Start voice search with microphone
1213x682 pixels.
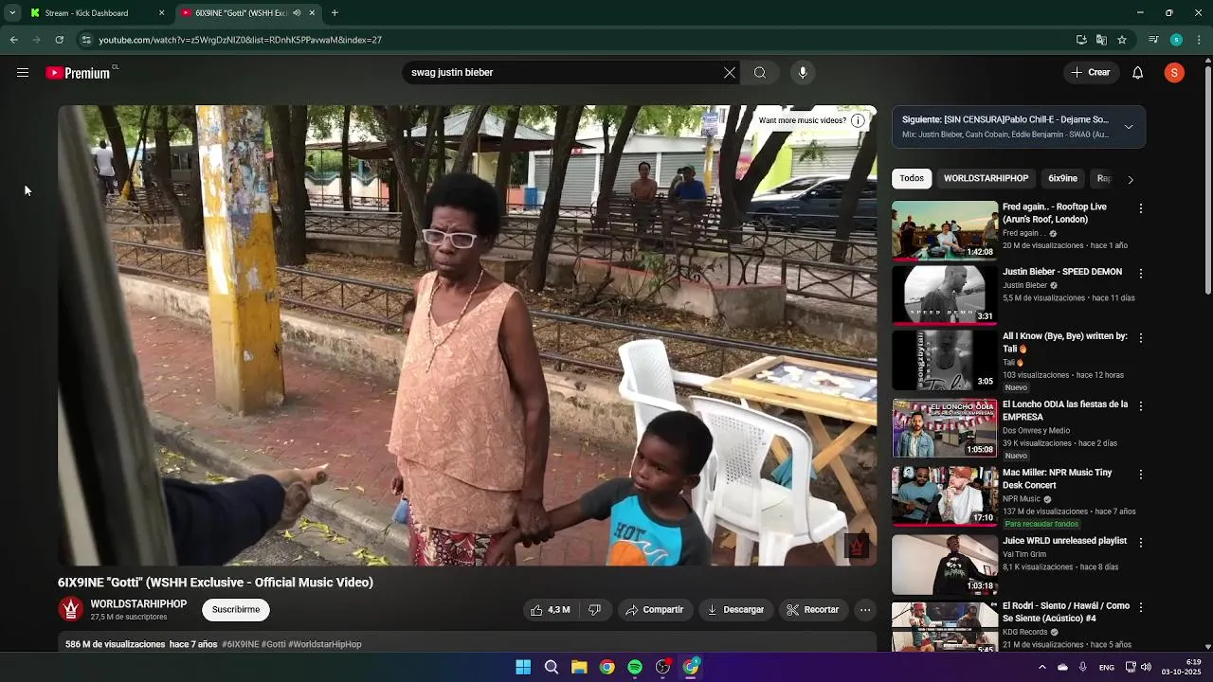[x=803, y=73]
